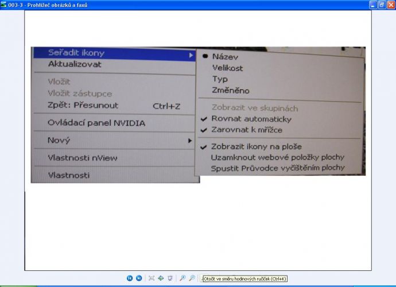Close the Prohlížeč obrázků a faxů window
The width and height of the screenshot is (396, 287).
click(391, 5)
